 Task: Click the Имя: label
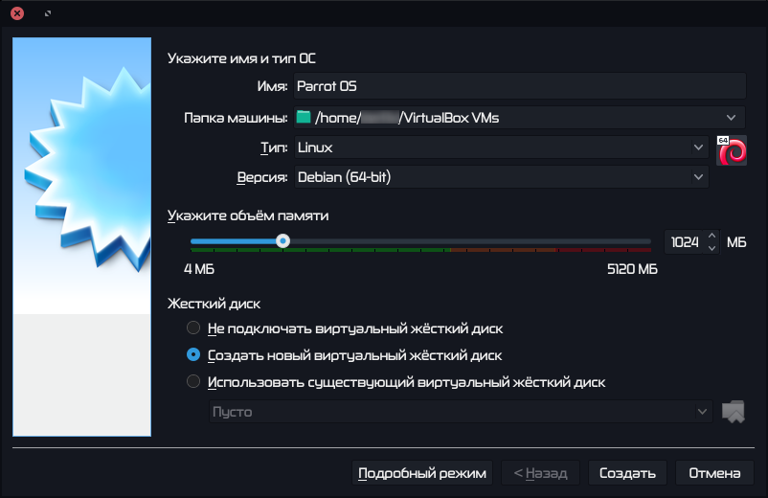pyautogui.click(x=272, y=86)
